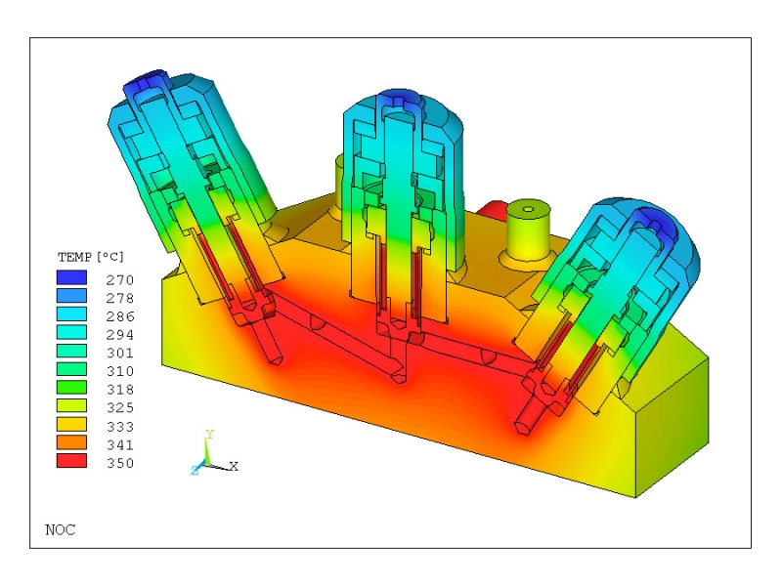Click the legend value 333
This screenshot has height=586, width=782.
coord(120,427)
